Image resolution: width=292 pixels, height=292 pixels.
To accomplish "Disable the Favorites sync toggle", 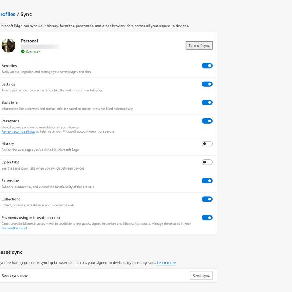I will (207, 66).
